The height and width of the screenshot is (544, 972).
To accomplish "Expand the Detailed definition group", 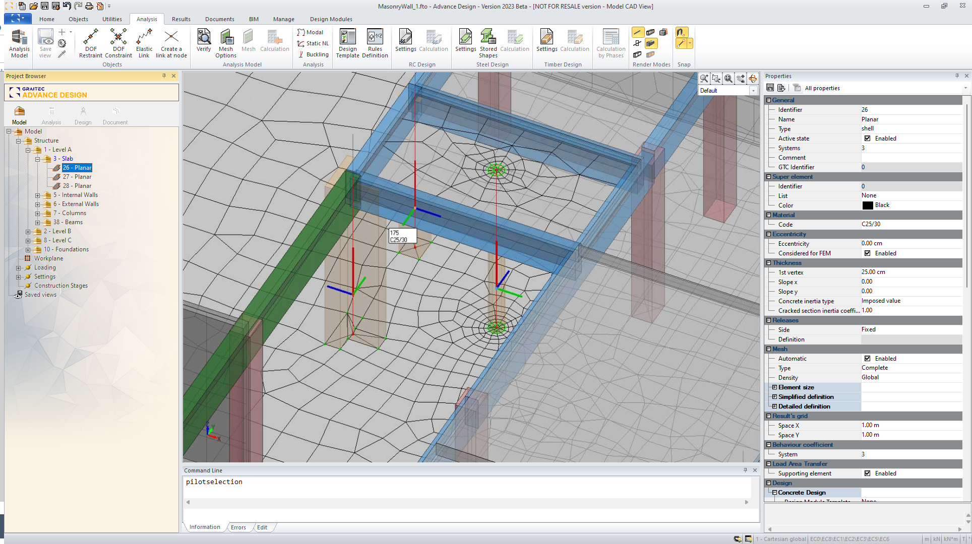I will [x=774, y=406].
